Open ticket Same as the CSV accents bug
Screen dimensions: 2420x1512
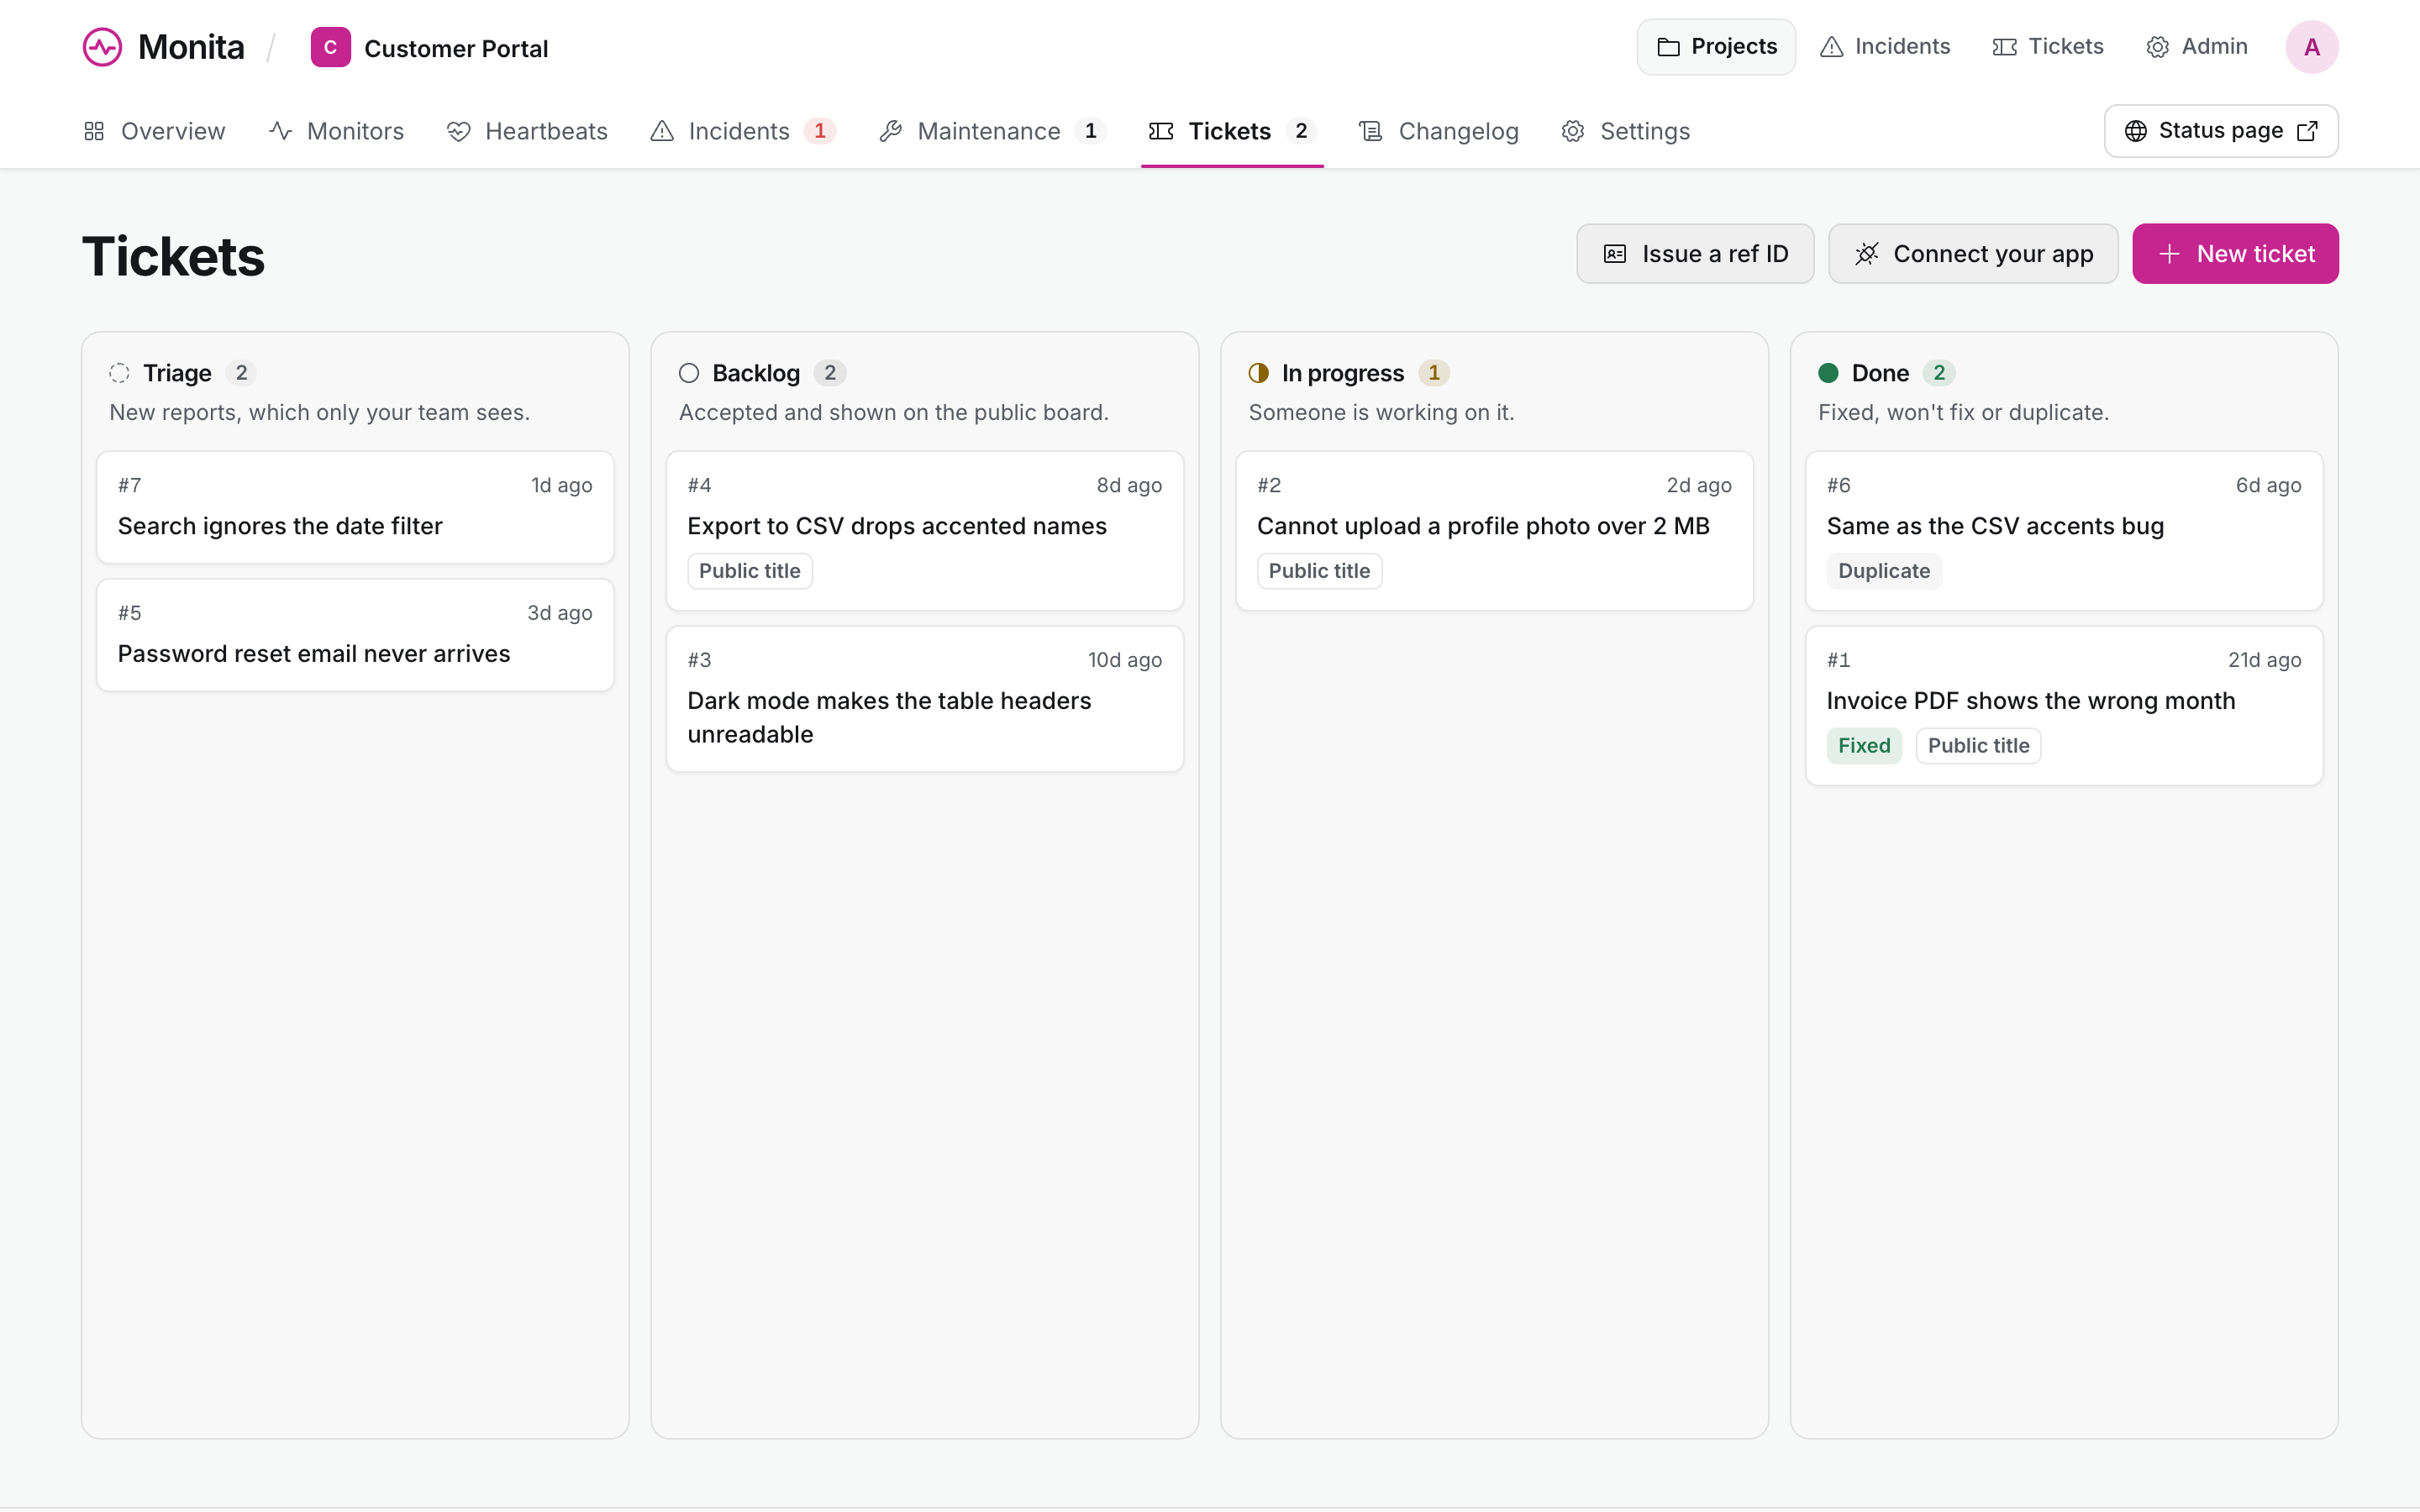[x=2064, y=531]
